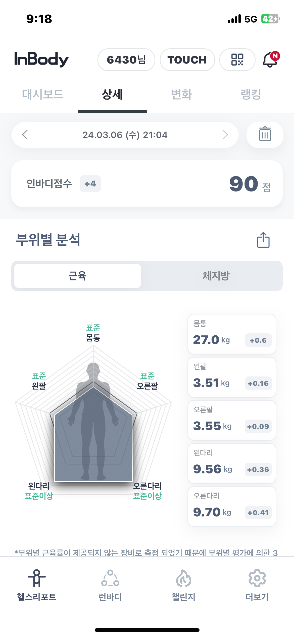This screenshot has height=638, width=294.
Task: Open the 랭킹 tab
Action: click(251, 94)
